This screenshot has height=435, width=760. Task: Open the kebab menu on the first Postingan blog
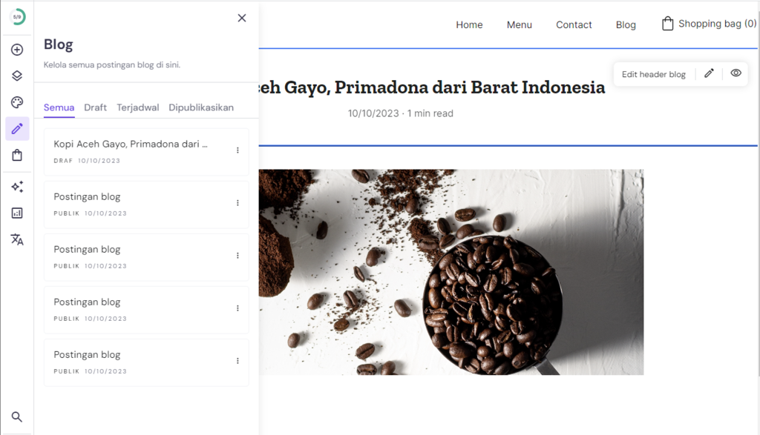point(237,203)
